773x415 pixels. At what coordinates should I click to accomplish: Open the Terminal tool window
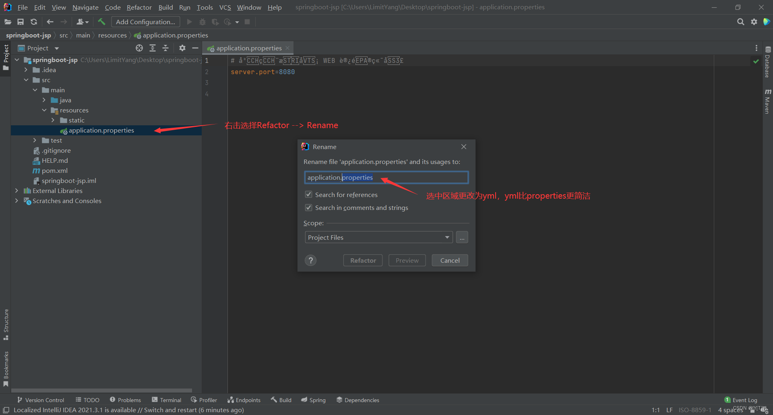[x=167, y=400]
